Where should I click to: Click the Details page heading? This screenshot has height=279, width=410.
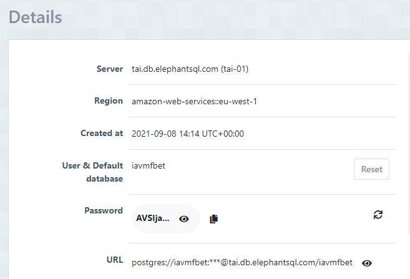36,17
